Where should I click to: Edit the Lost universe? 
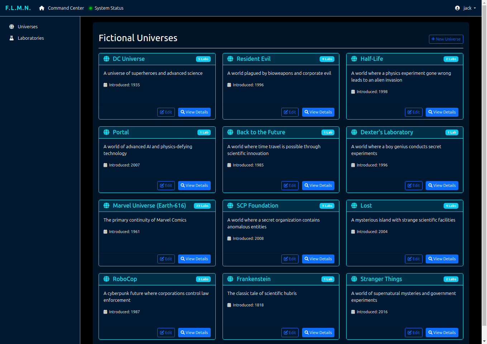pos(414,259)
